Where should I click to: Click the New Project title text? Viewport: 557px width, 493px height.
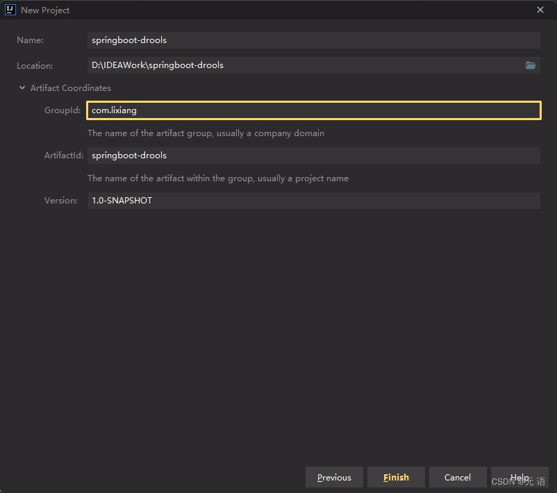pyautogui.click(x=45, y=10)
